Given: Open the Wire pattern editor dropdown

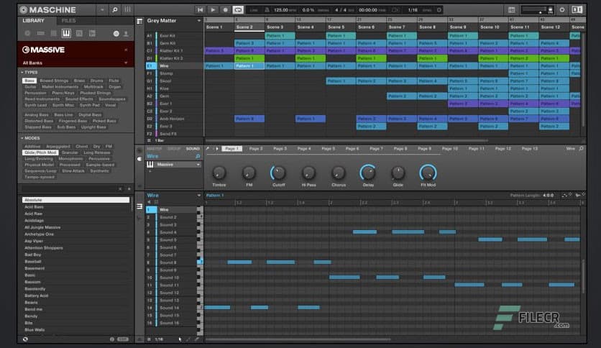Looking at the screenshot, I should (199, 196).
